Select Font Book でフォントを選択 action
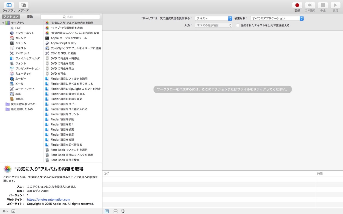343x214 pixels. click(x=73, y=150)
